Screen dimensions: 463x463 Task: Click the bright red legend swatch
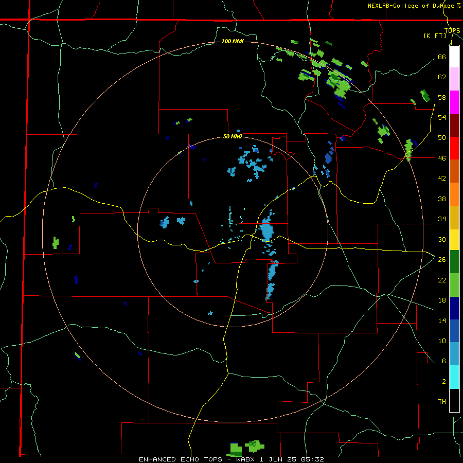point(454,148)
